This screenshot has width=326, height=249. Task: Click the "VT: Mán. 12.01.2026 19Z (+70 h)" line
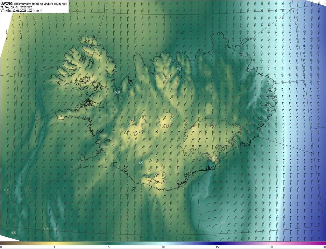(x=21, y=11)
